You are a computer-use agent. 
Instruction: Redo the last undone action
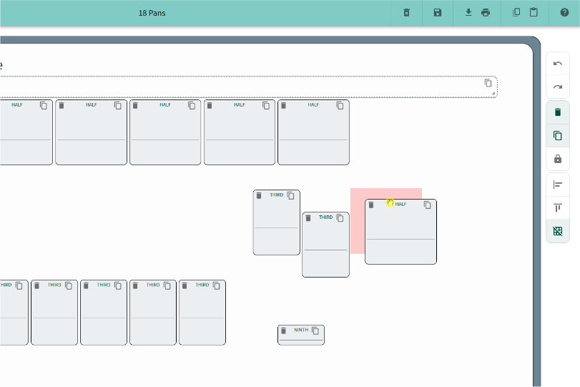pyautogui.click(x=558, y=87)
